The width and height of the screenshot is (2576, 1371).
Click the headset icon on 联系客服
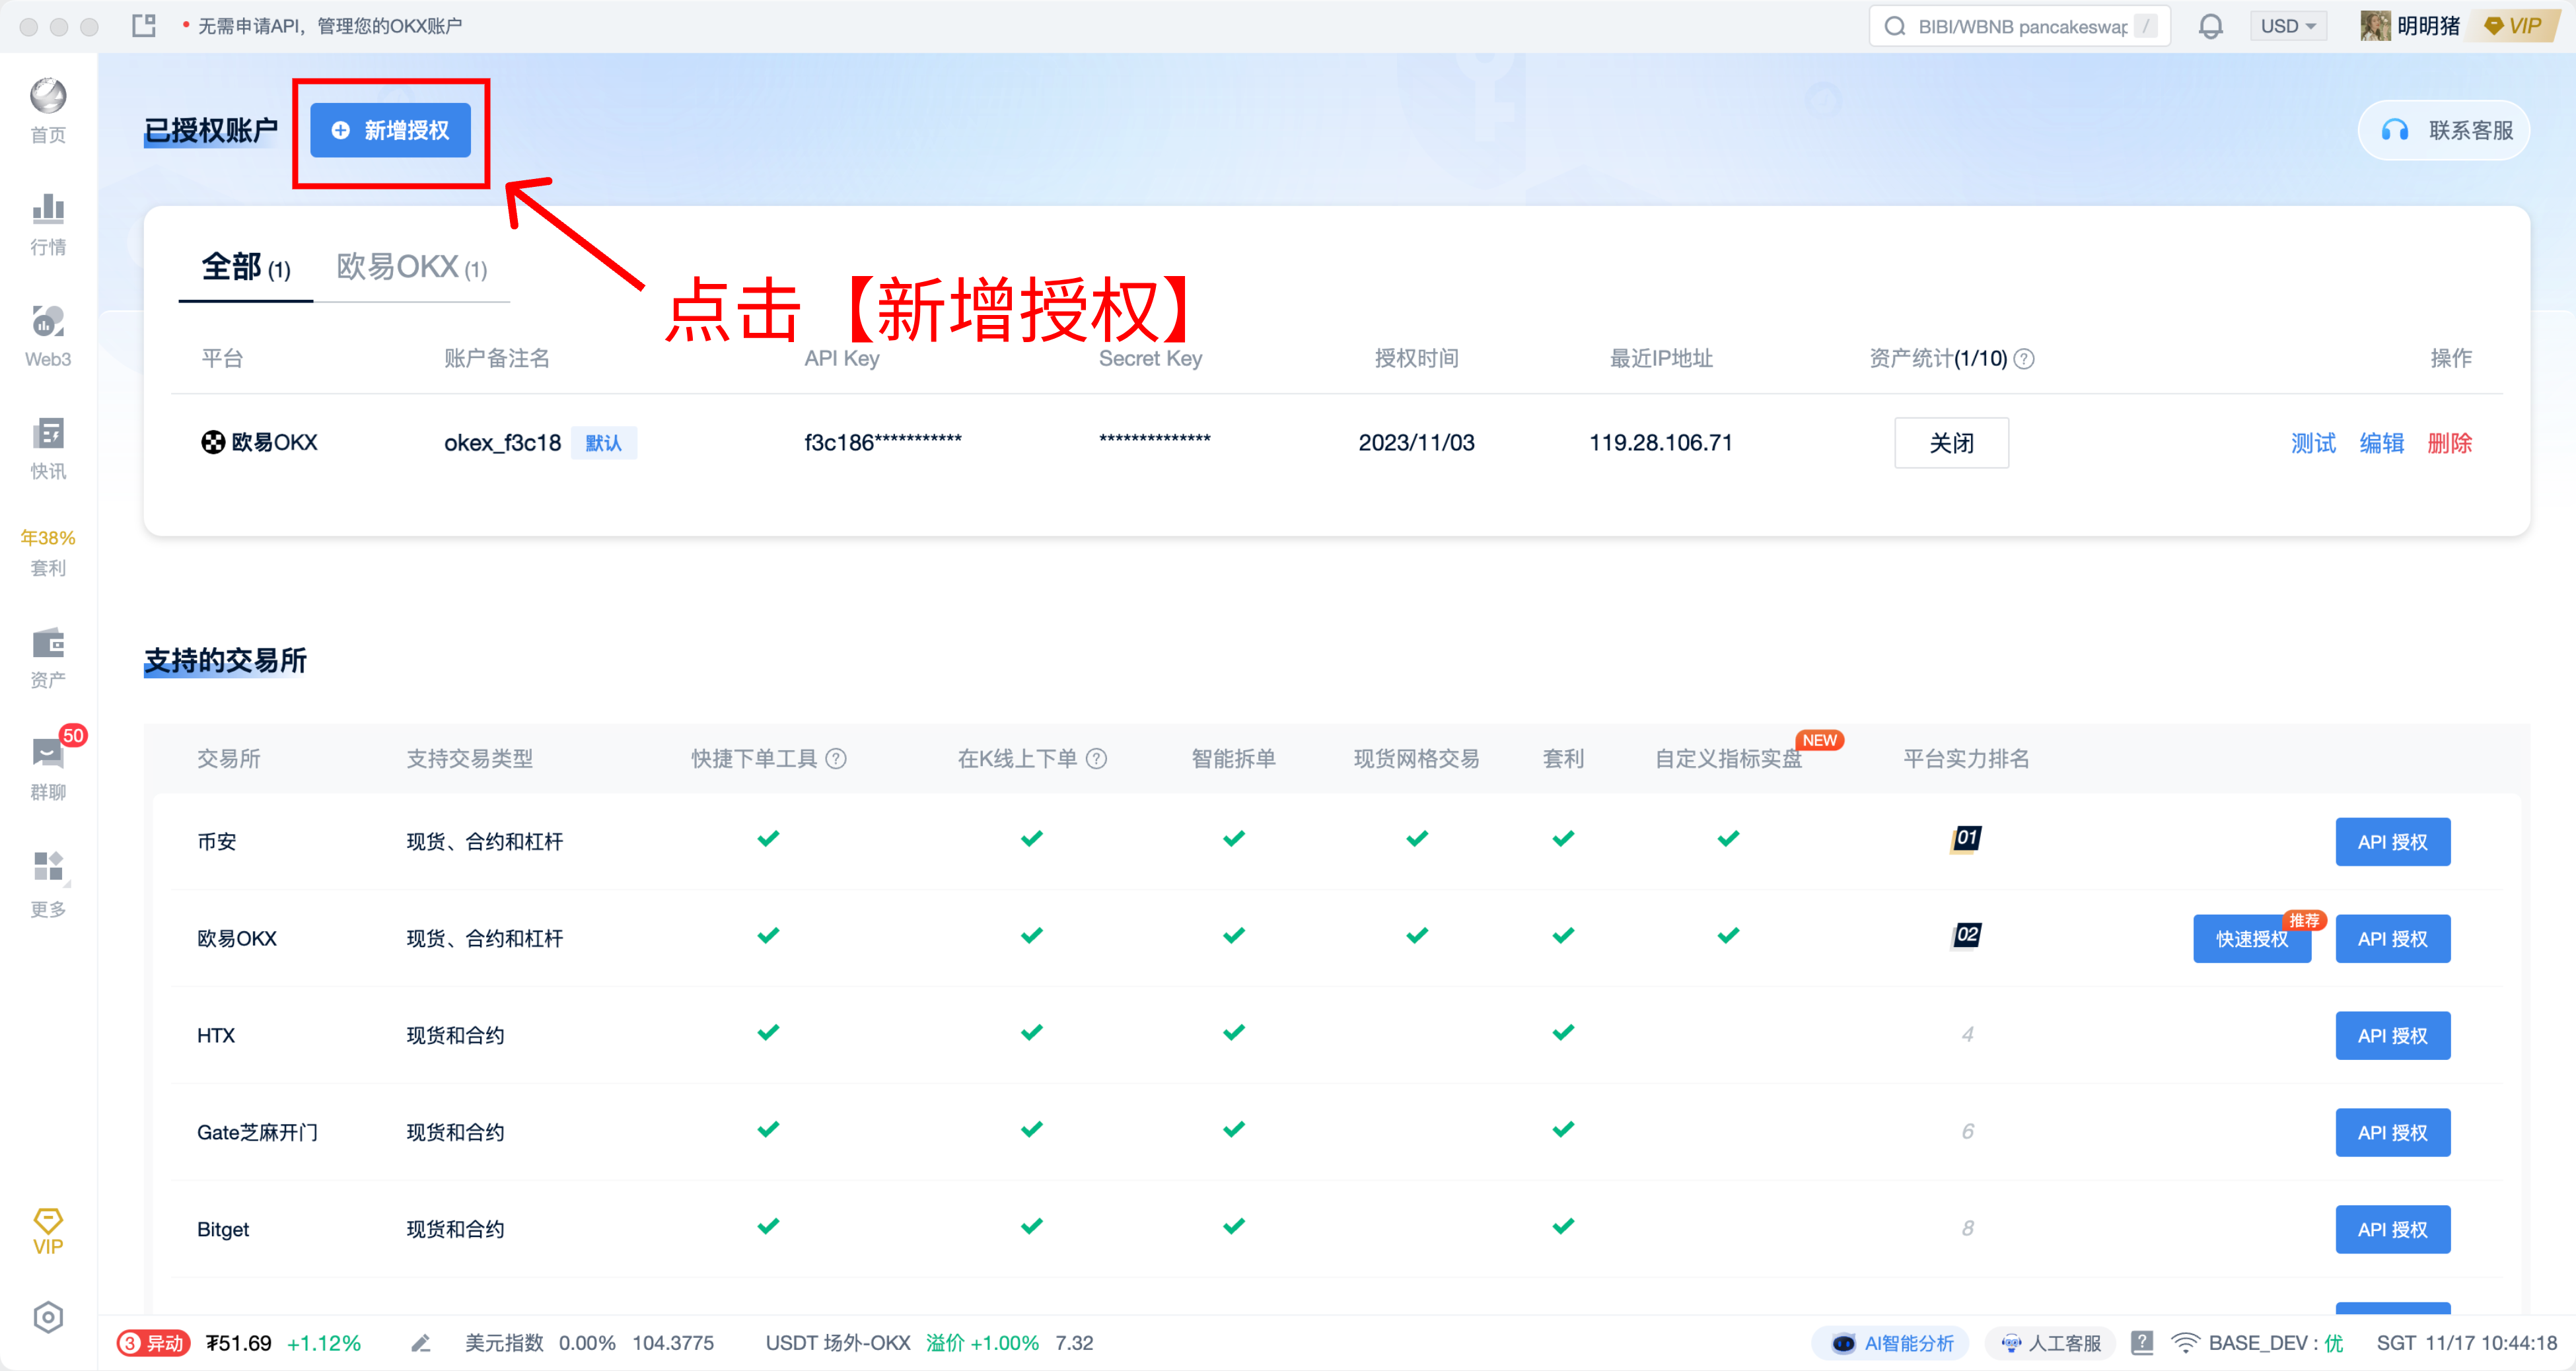pos(2395,130)
